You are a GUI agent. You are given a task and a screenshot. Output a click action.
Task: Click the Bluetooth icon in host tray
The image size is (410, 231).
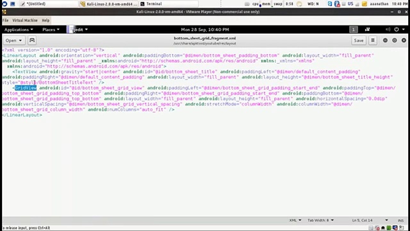coord(337,4)
